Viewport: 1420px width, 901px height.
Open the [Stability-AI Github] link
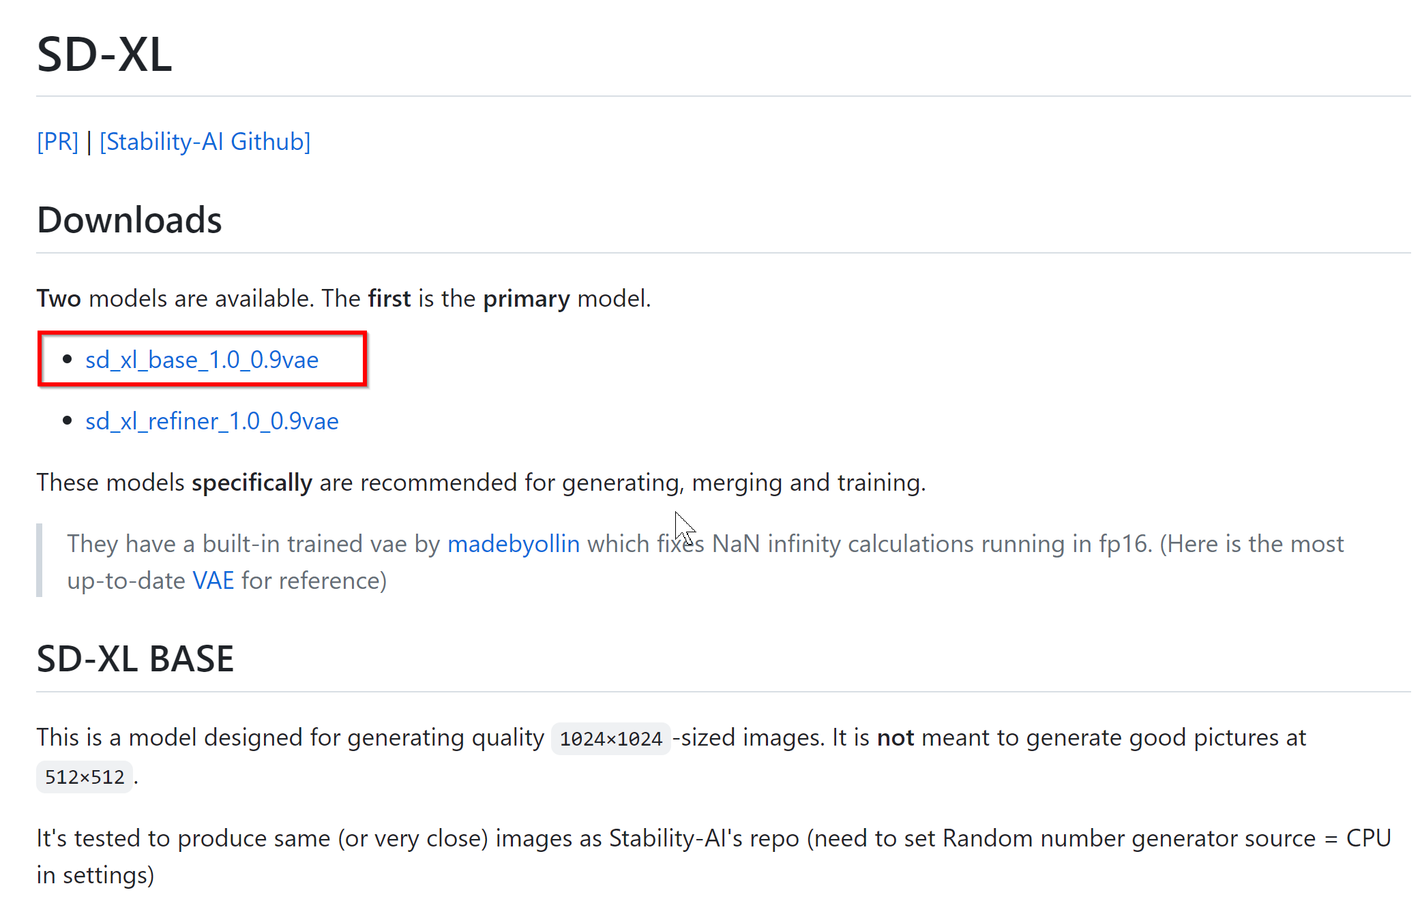pos(205,142)
